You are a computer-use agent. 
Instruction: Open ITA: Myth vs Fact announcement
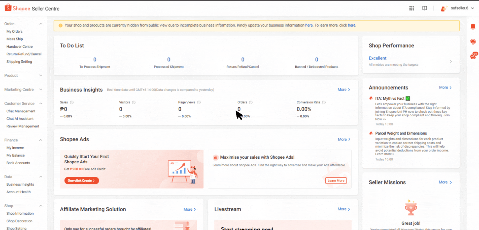(390, 99)
